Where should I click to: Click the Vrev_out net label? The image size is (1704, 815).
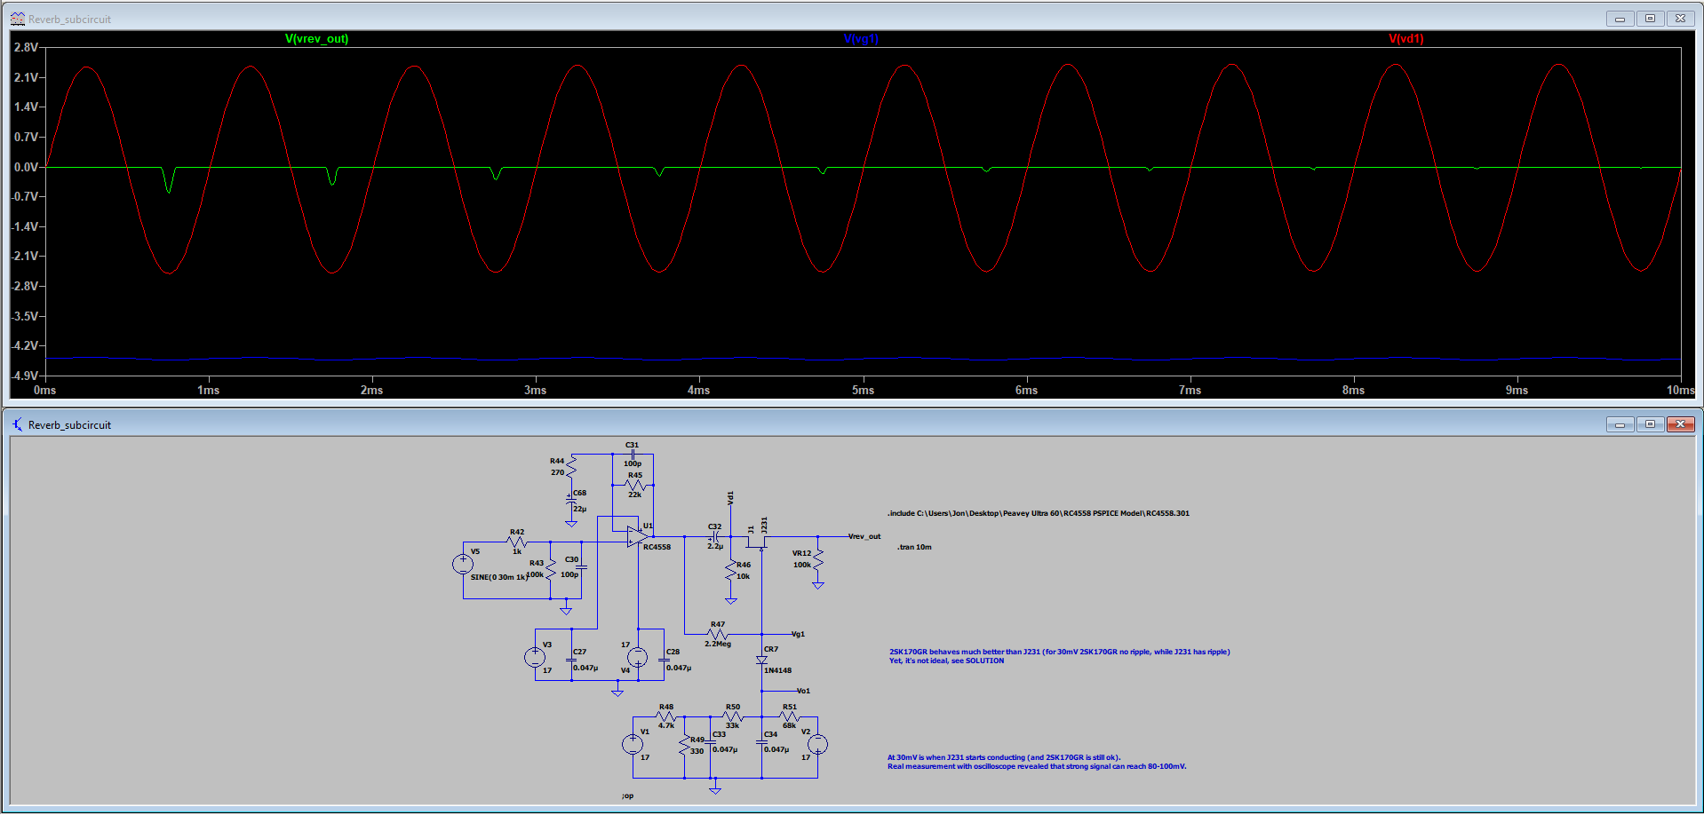[x=864, y=536]
